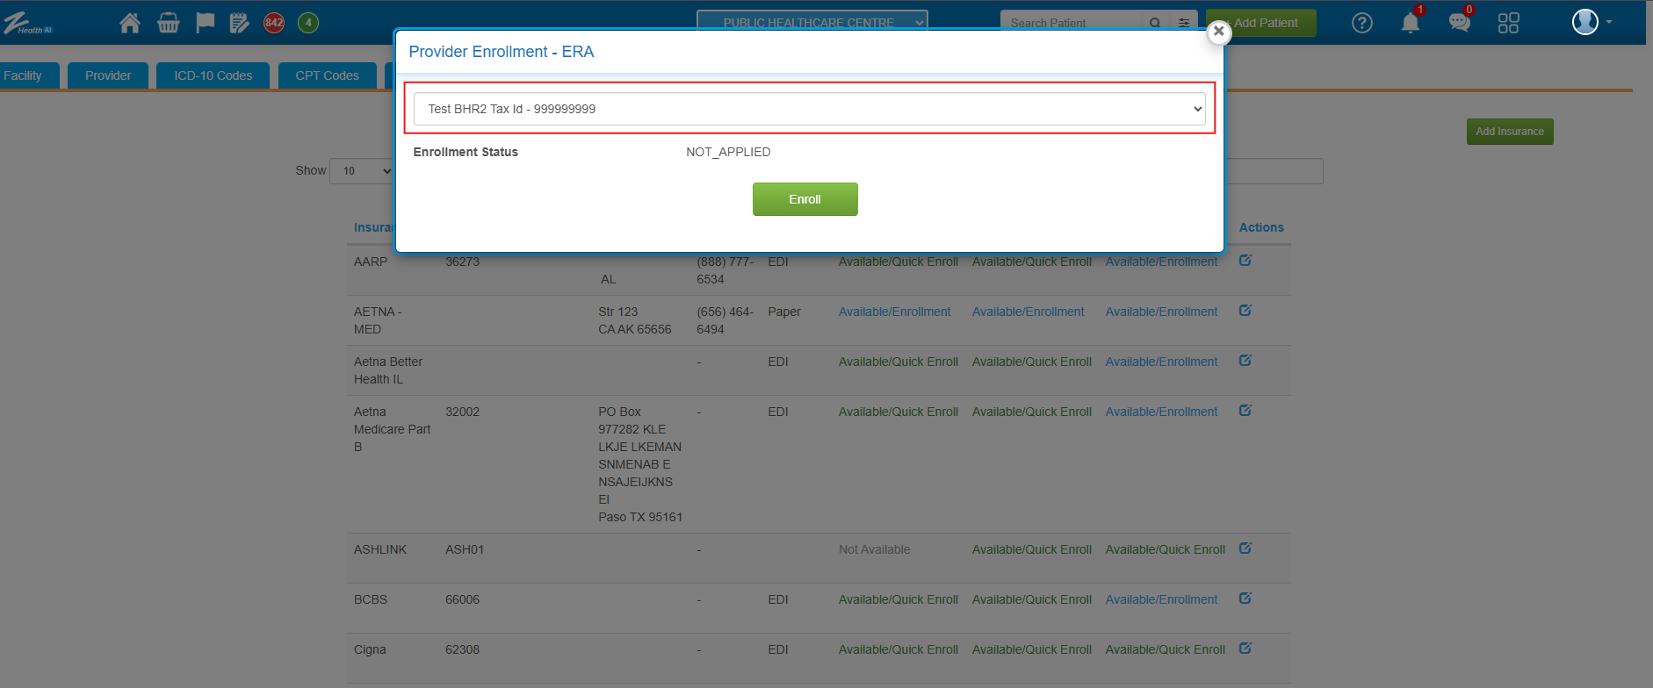Click the edit icon for AARP row
Image resolution: width=1653 pixels, height=688 pixels.
click(x=1245, y=261)
